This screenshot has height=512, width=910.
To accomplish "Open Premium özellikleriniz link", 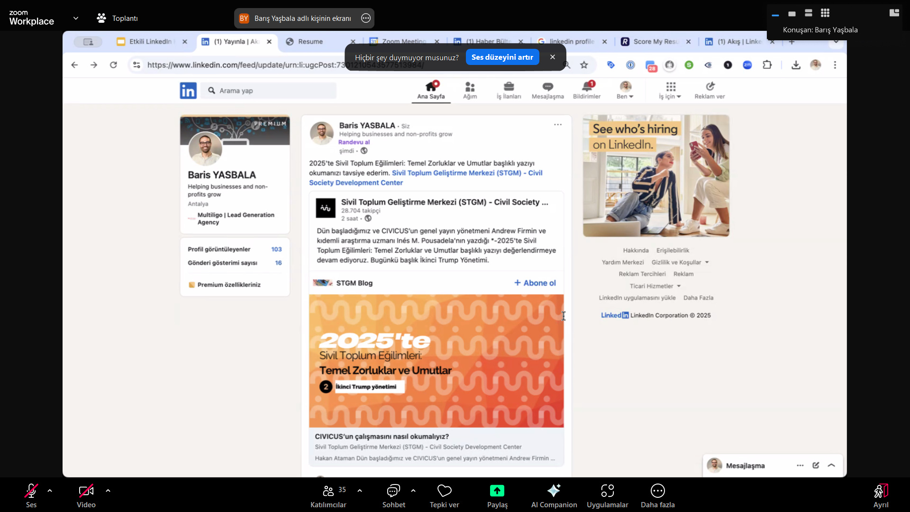I will [x=225, y=285].
